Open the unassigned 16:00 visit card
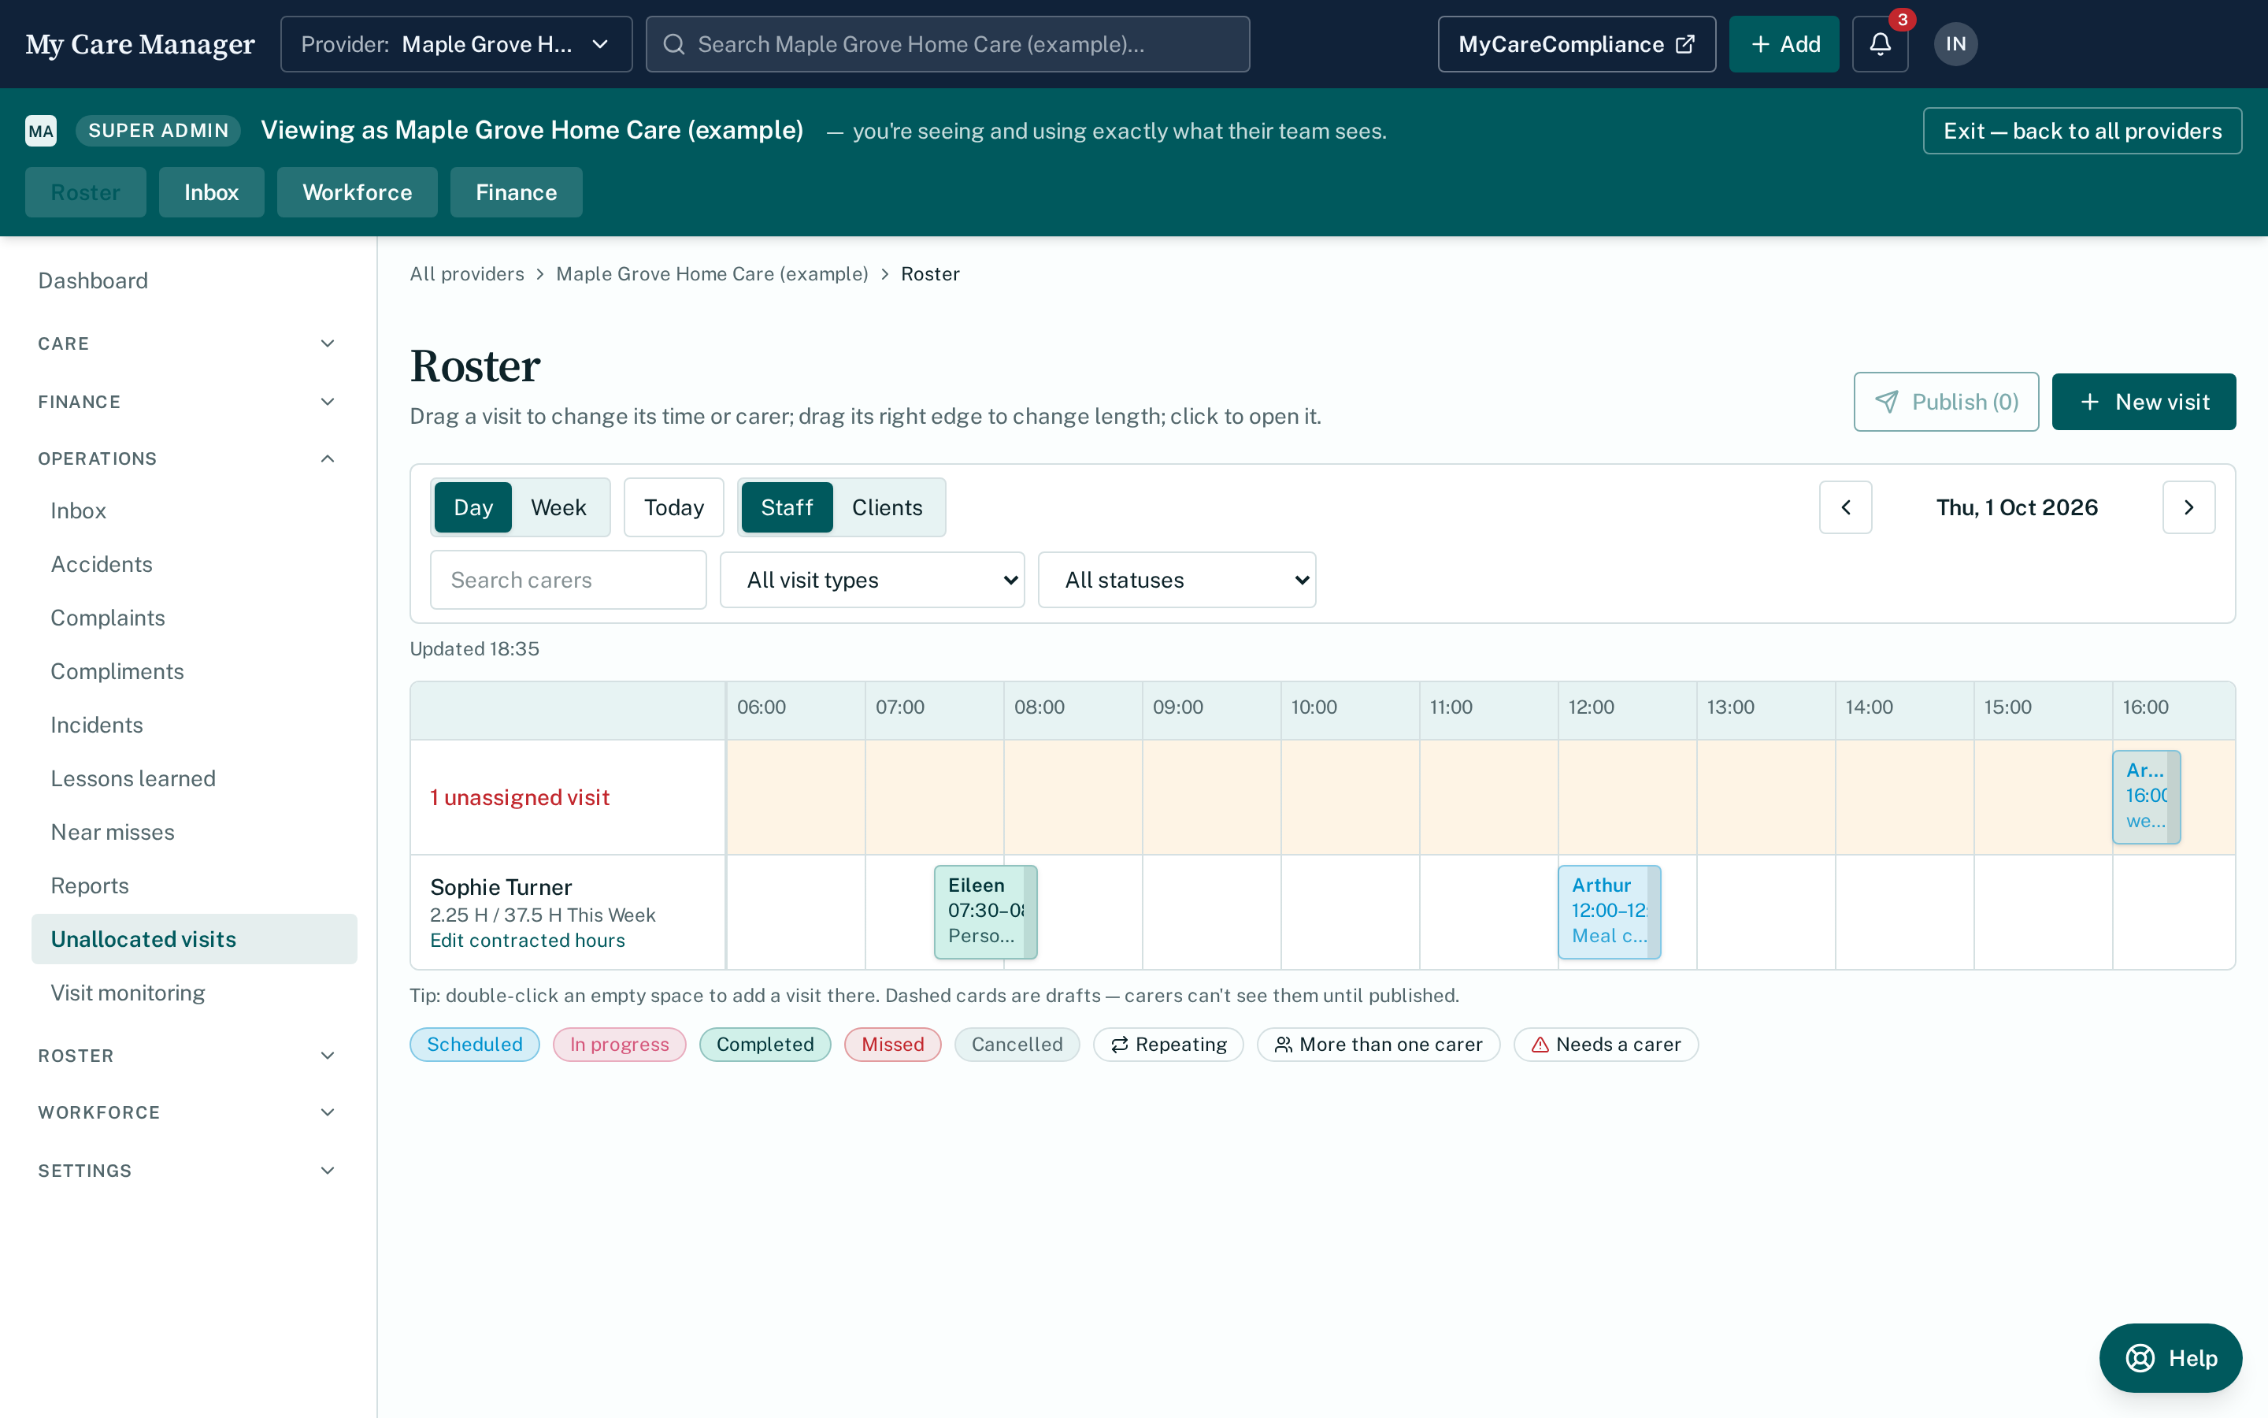 [x=2145, y=796]
